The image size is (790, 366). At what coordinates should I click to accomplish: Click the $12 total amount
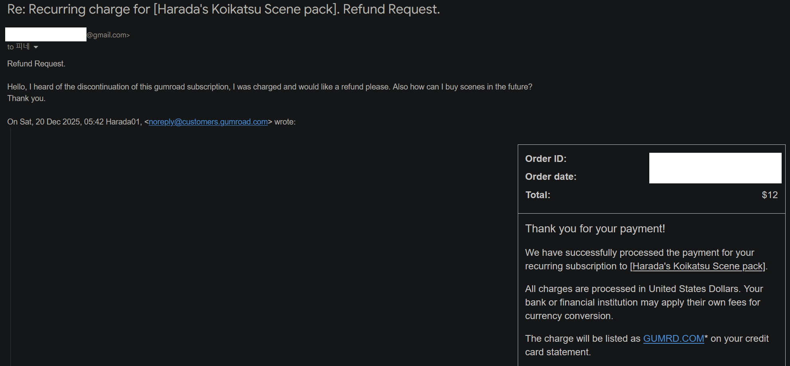coord(769,195)
